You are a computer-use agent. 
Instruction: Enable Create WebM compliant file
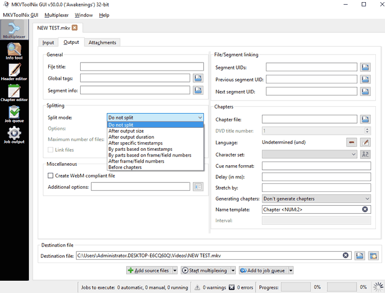tap(51, 175)
